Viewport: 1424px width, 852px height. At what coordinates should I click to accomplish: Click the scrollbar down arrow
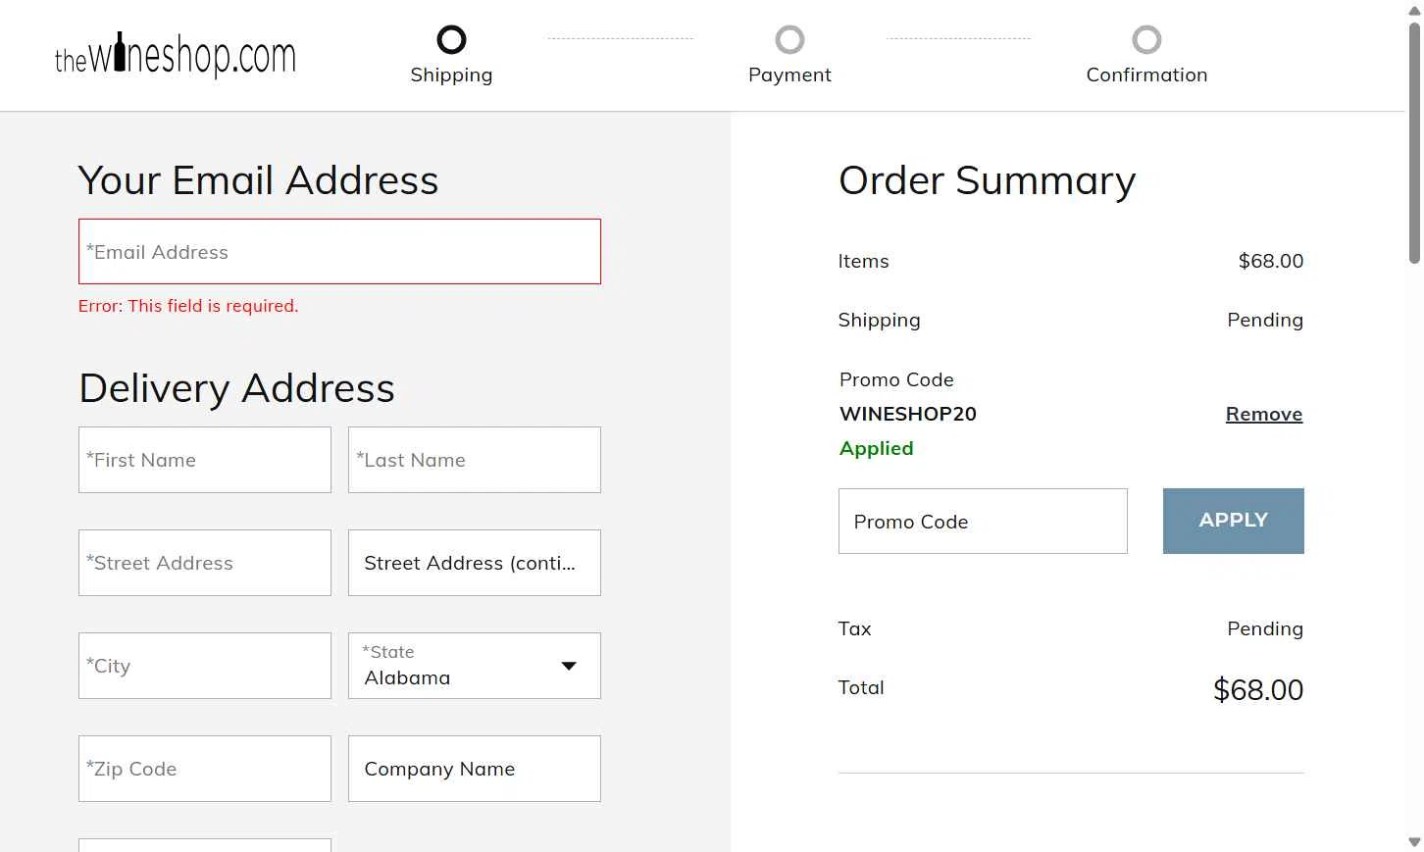tap(1414, 842)
